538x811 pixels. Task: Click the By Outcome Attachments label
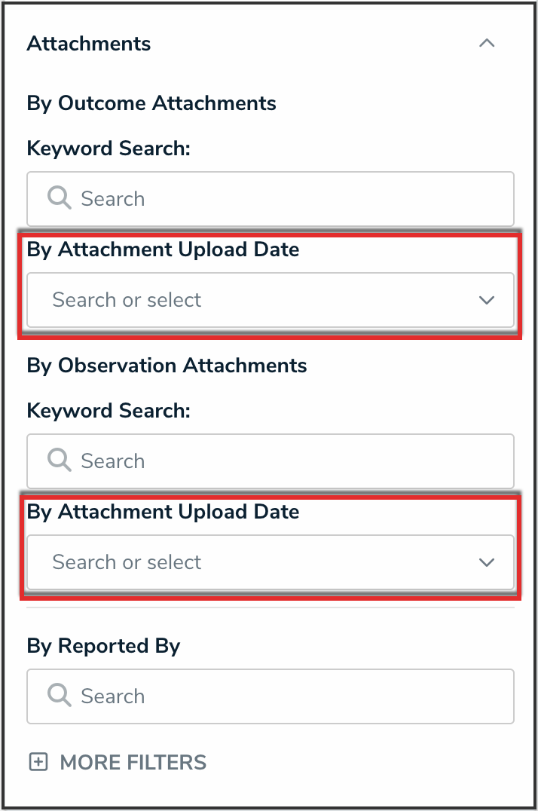click(x=151, y=103)
